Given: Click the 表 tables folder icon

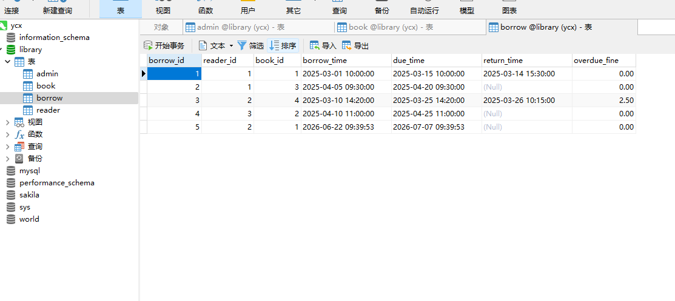Looking at the screenshot, I should tap(19, 62).
